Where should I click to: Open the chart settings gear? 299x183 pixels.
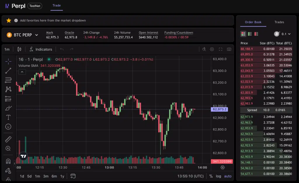[x=212, y=49]
